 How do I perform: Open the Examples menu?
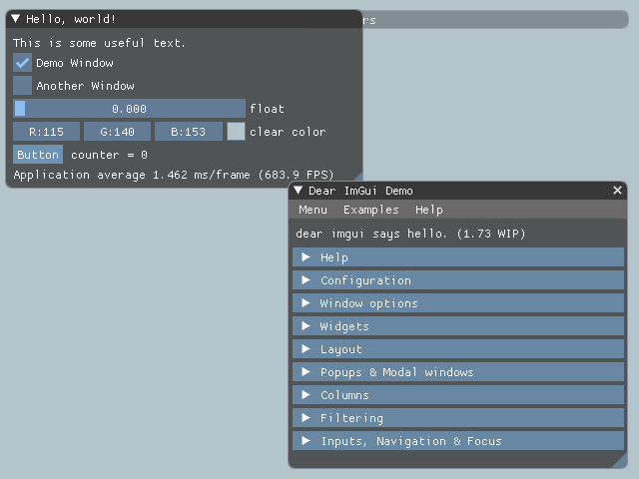coord(370,210)
